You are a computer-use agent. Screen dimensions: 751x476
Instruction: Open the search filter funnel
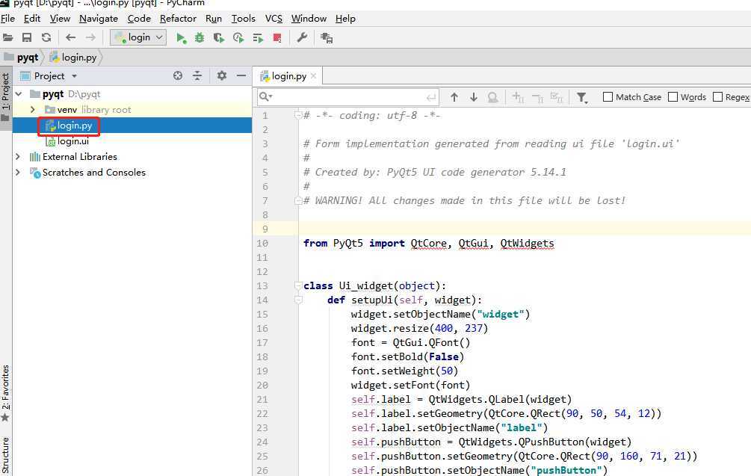(x=582, y=98)
